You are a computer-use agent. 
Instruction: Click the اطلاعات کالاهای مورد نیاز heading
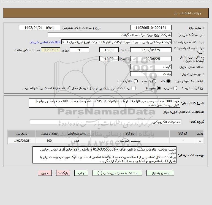(184, 112)
